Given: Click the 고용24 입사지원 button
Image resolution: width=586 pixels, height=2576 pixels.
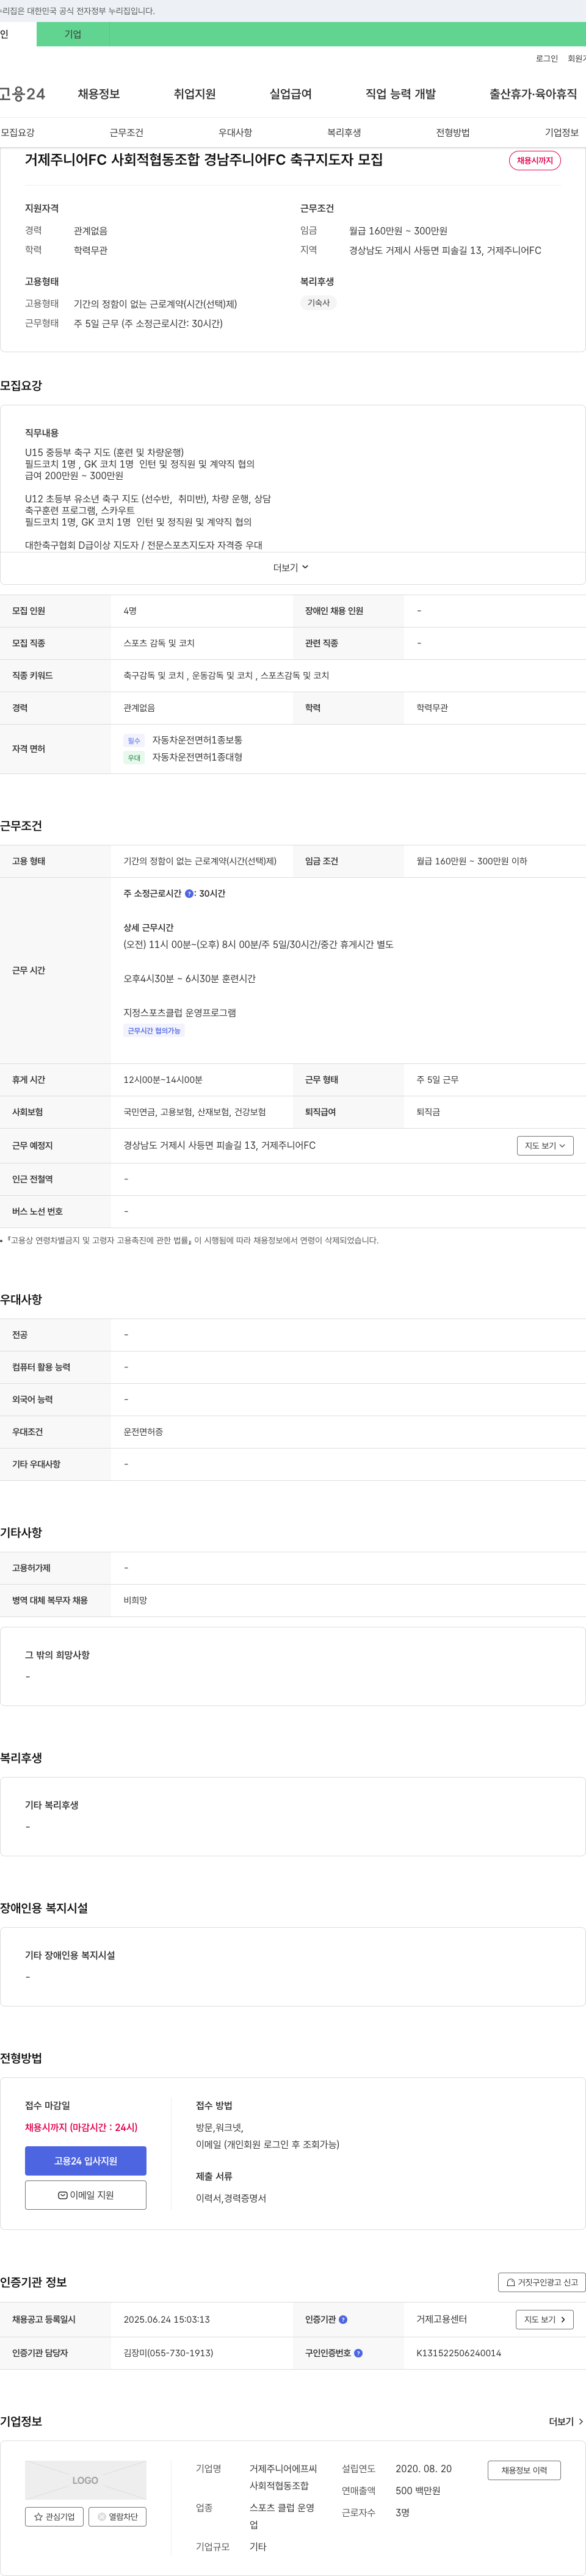Looking at the screenshot, I should (86, 2161).
